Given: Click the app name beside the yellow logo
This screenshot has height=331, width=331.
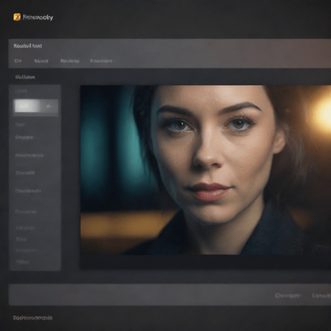Looking at the screenshot, I should 38,17.
